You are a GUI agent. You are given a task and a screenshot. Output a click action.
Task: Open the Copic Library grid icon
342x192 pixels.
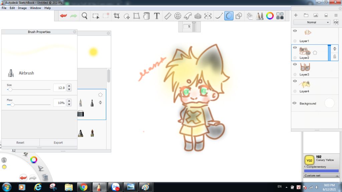pyautogui.click(x=280, y=16)
